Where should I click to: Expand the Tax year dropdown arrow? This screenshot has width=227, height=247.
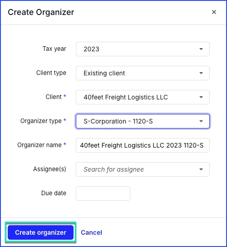[x=201, y=49]
